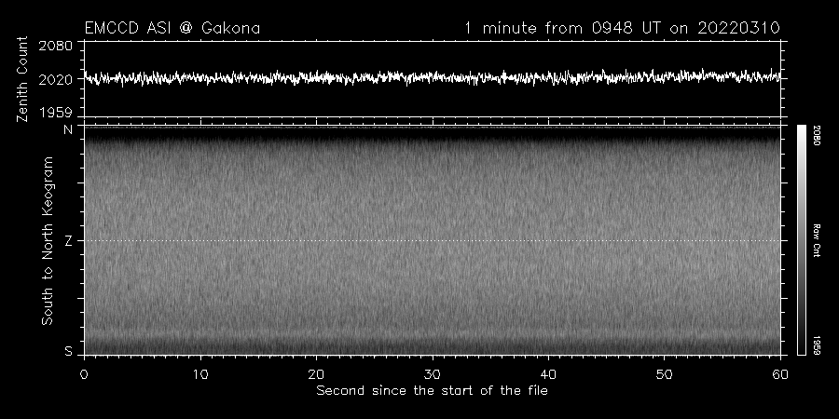
Task: Click the 20 second tick label
Action: coord(316,374)
